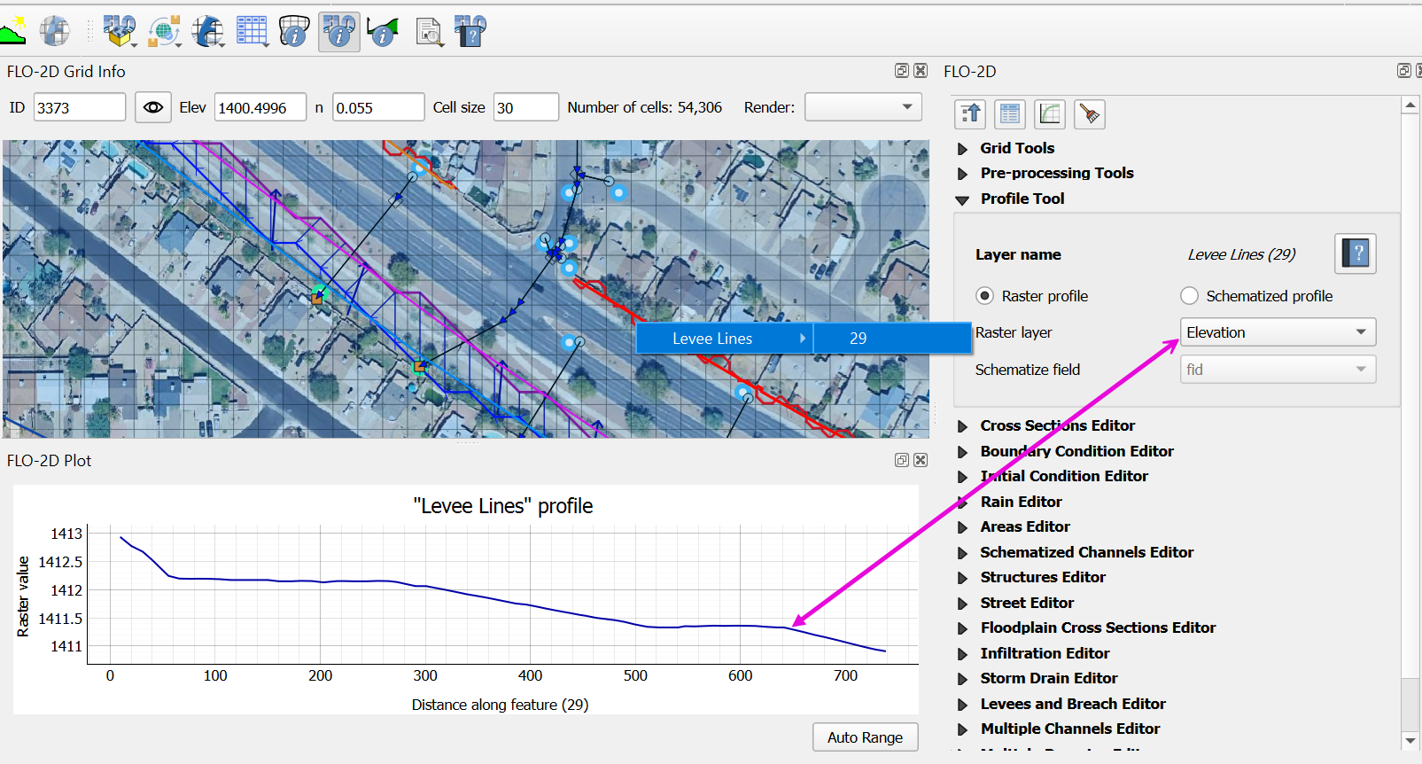This screenshot has width=1422, height=764.
Task: Click the collapse-all arrow icon in FLO-2D panel
Action: point(971,114)
